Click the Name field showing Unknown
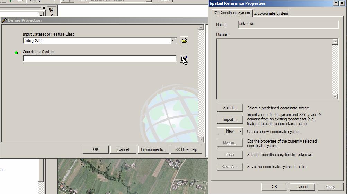 [x=288, y=25]
